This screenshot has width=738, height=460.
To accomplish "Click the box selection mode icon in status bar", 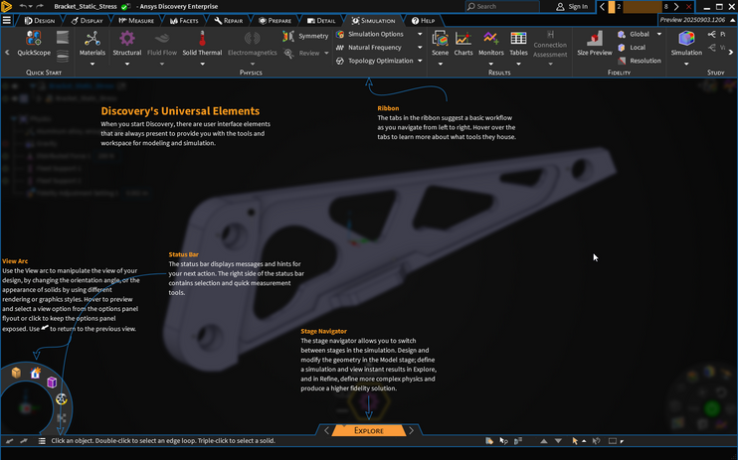I will point(613,441).
